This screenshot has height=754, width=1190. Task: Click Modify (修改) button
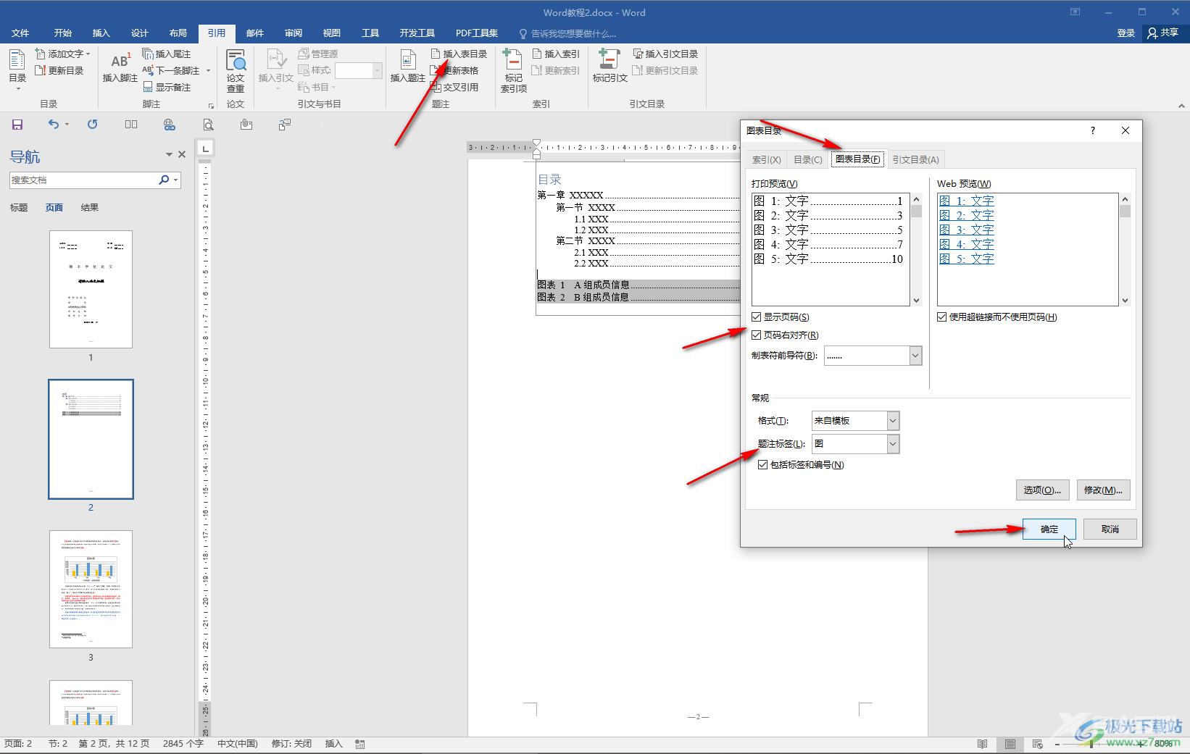pos(1103,490)
